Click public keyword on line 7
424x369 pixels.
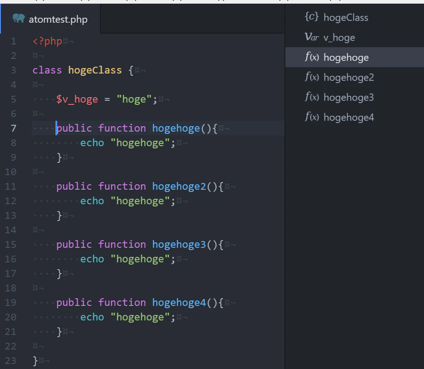74,128
